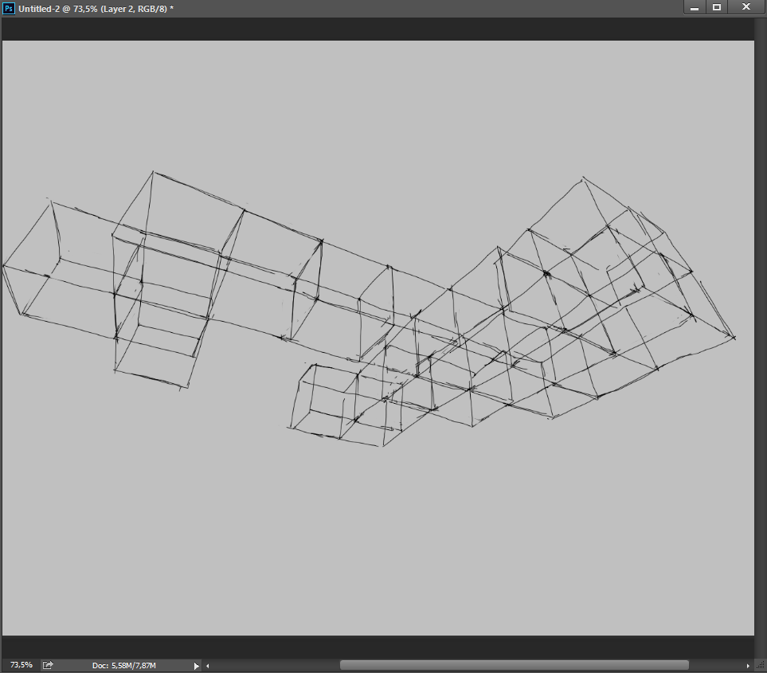Viewport: 767px width, 673px height.
Task: Click the horizontal scroll right arrow
Action: 748,665
